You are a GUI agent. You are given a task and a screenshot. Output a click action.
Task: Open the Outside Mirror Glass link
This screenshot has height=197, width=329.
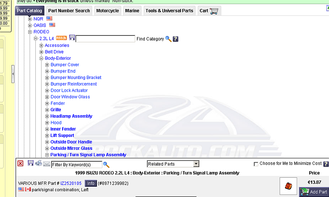[x=71, y=148]
